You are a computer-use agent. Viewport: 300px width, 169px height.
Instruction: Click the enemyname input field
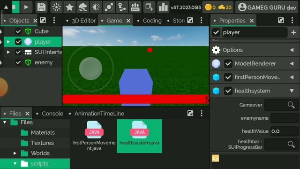point(285,118)
